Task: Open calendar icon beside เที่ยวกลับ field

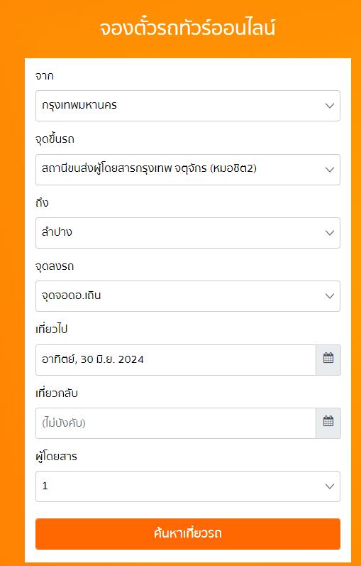Action: [328, 423]
